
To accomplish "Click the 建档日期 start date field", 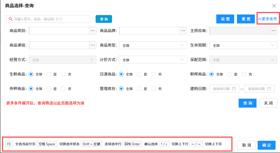I will tap(224, 89).
